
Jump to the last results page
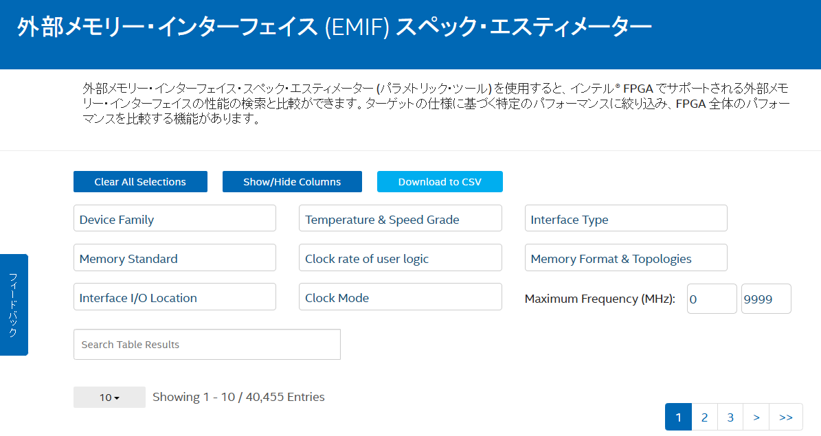pos(786,417)
